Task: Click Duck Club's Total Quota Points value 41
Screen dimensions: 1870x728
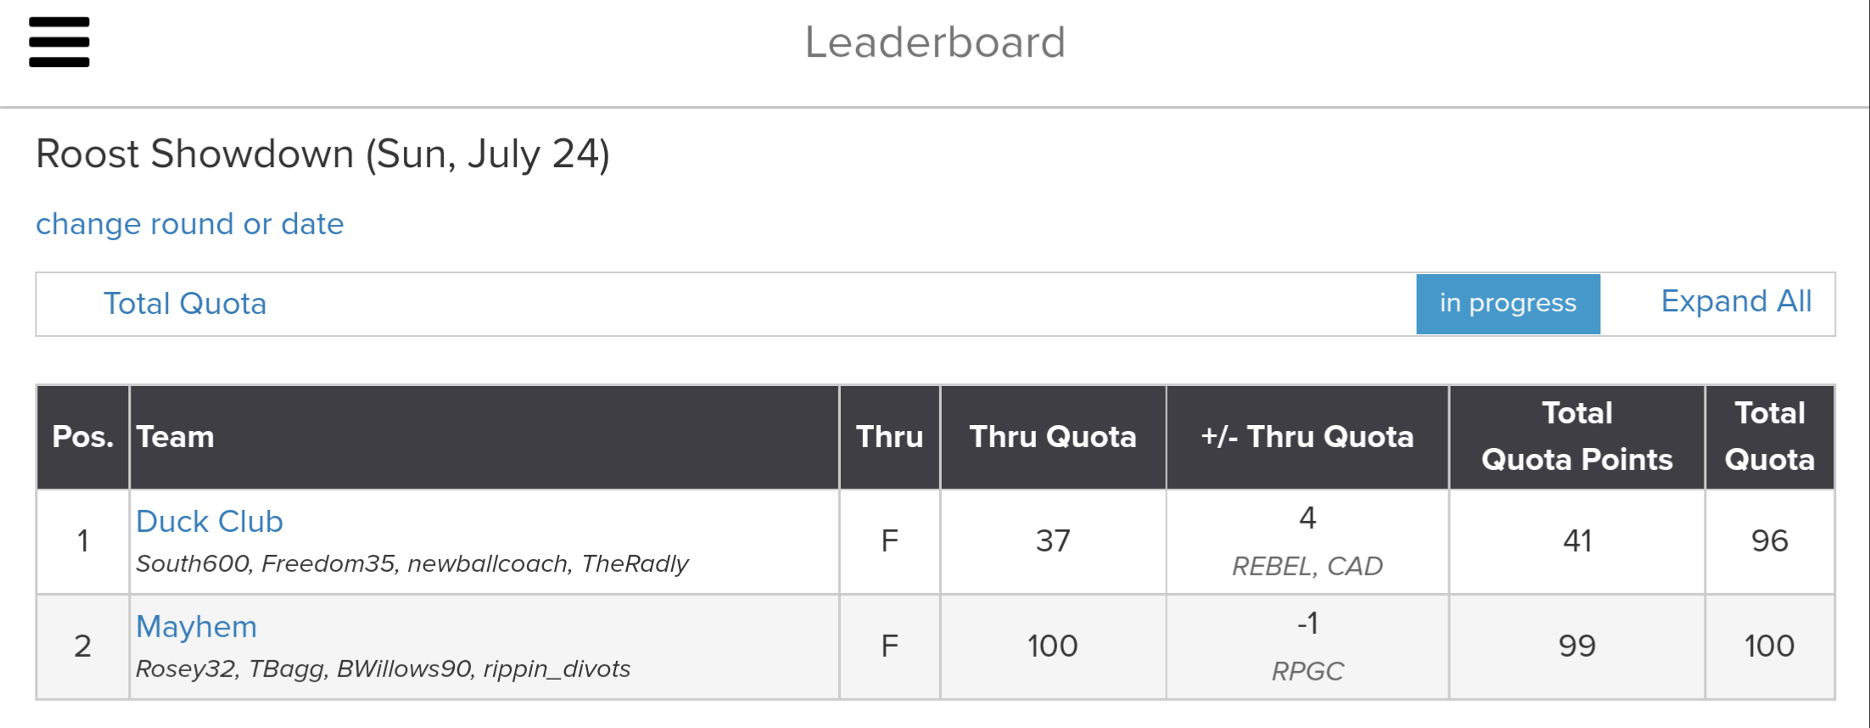Action: 1577,541
